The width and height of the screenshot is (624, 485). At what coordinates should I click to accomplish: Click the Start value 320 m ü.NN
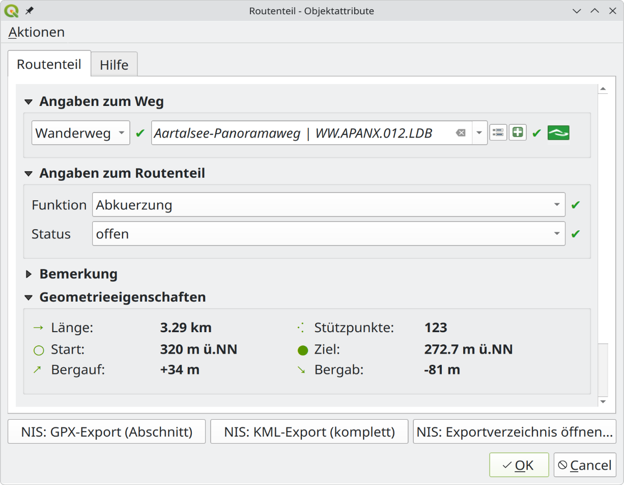(198, 350)
